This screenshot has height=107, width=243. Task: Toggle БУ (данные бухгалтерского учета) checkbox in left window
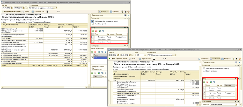click(93, 21)
